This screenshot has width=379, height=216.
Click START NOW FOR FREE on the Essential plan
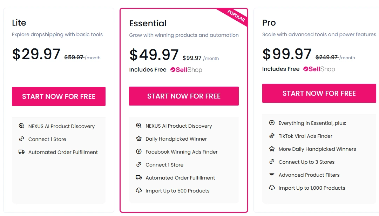pos(184,96)
